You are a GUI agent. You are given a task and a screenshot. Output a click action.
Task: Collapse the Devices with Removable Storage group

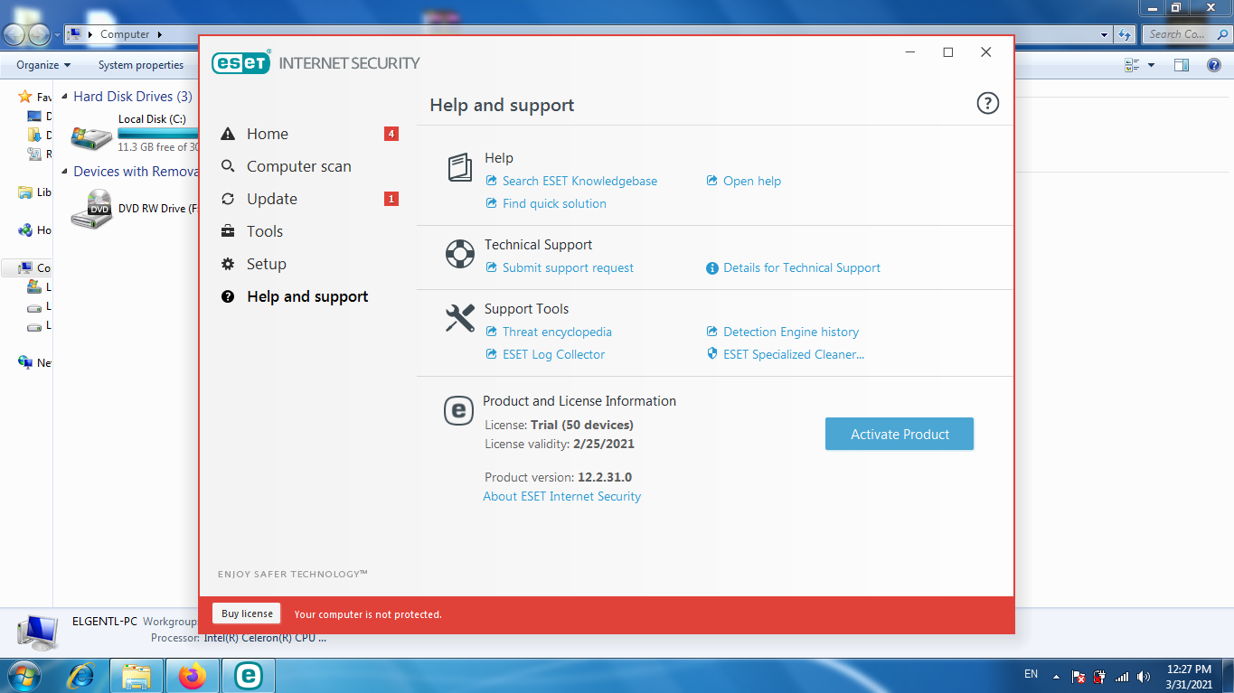63,171
